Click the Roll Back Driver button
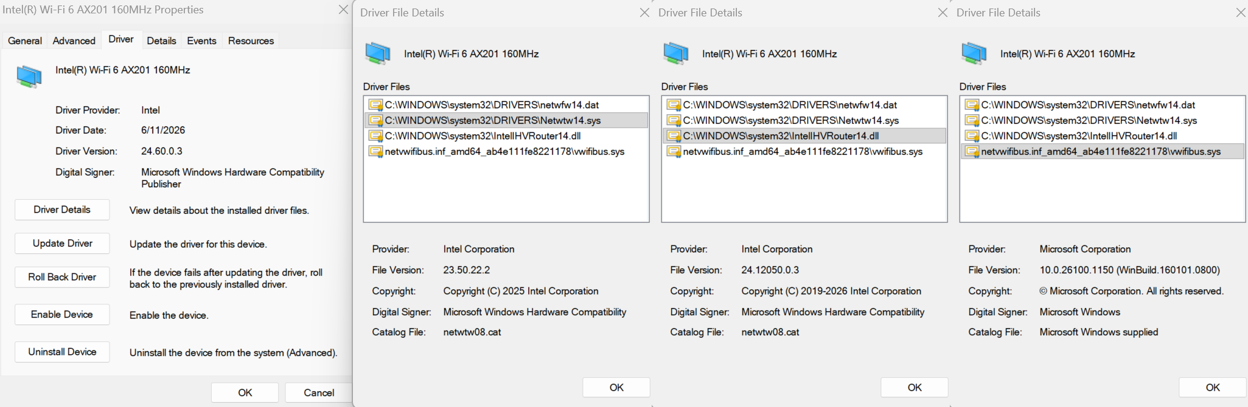 click(x=62, y=277)
